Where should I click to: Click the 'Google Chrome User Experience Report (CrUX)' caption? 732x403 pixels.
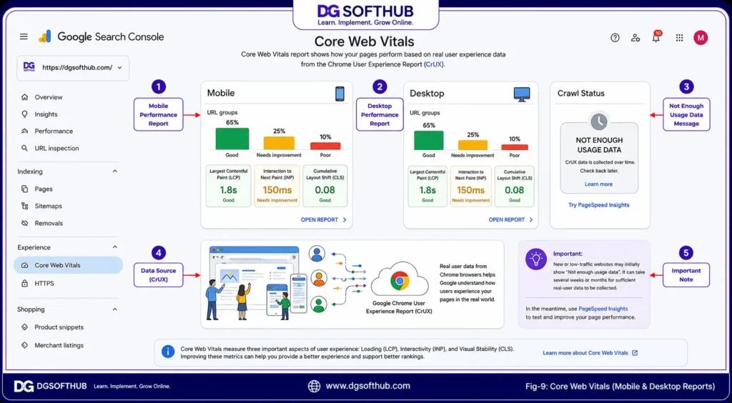[x=399, y=307]
